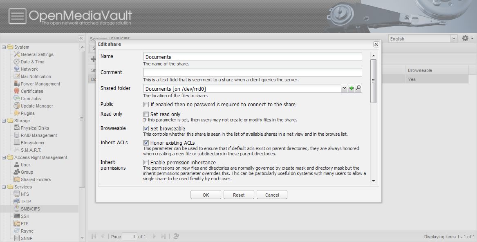Click the Group icon
This screenshot has height=242, width=477.
click(x=17, y=172)
